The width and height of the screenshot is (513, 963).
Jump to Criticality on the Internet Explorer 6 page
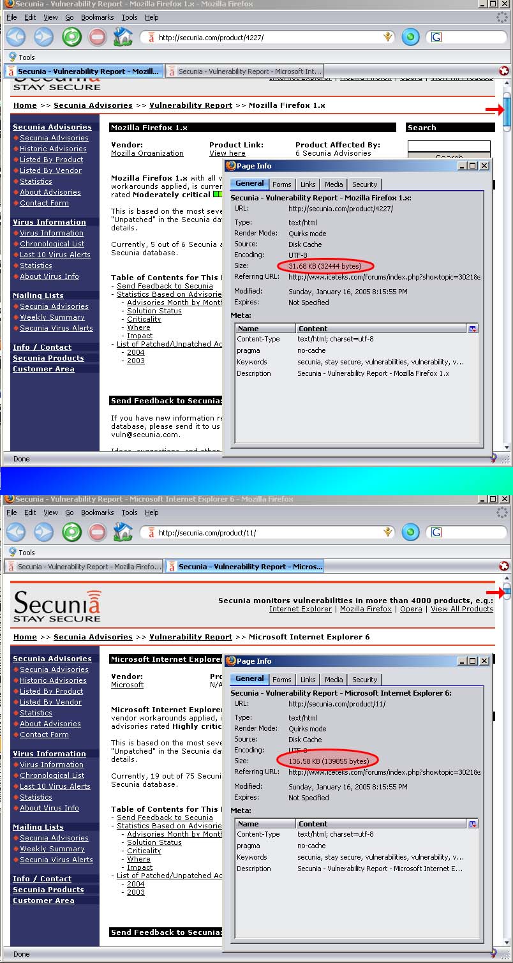tap(144, 851)
